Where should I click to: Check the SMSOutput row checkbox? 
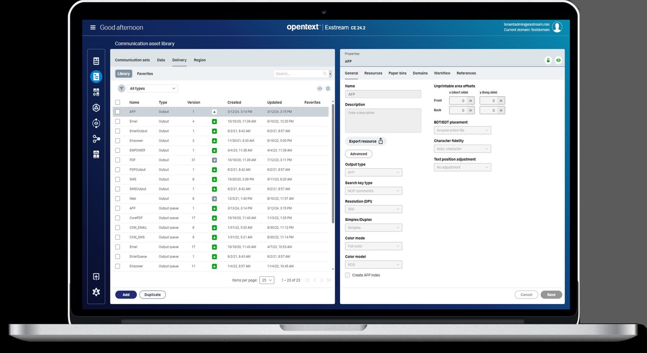point(117,189)
